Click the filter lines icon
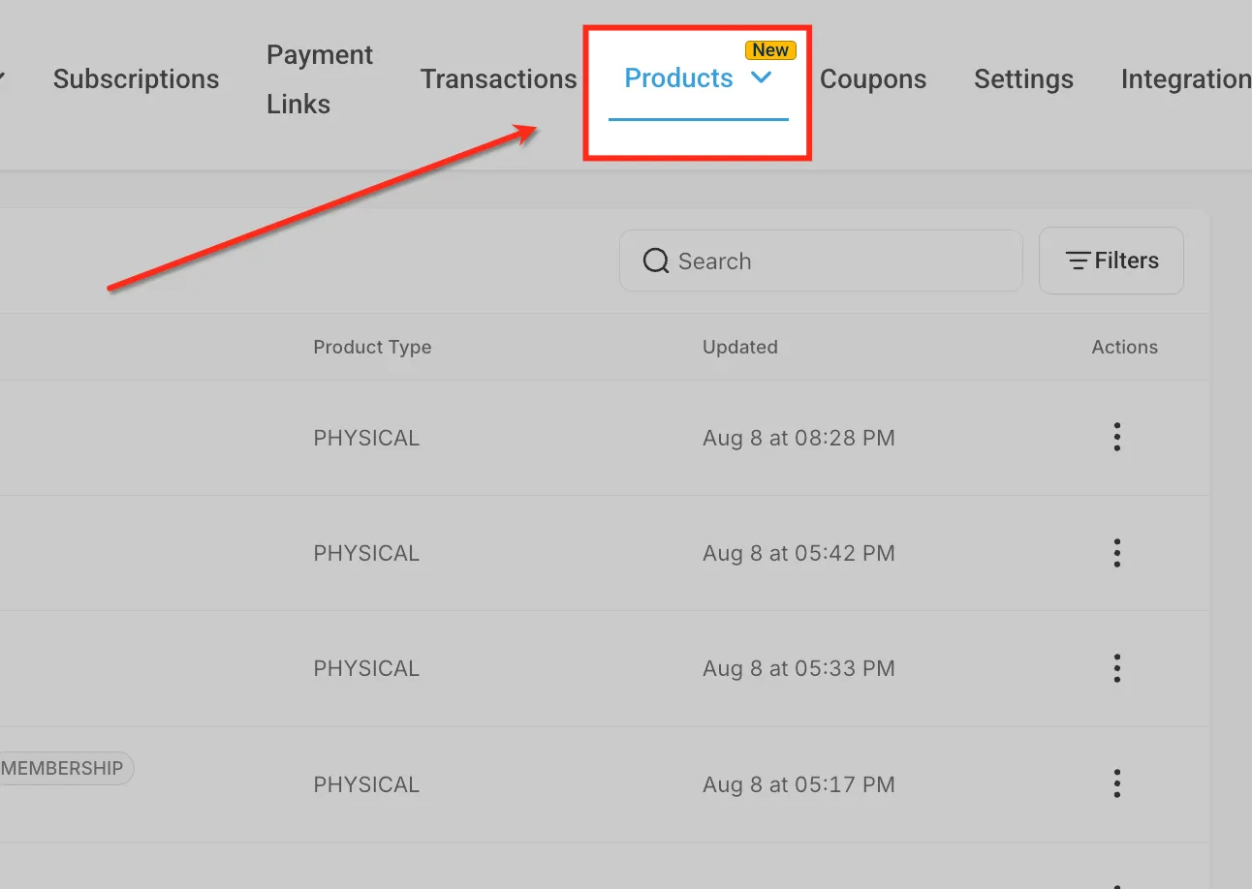1252x889 pixels. coord(1079,261)
